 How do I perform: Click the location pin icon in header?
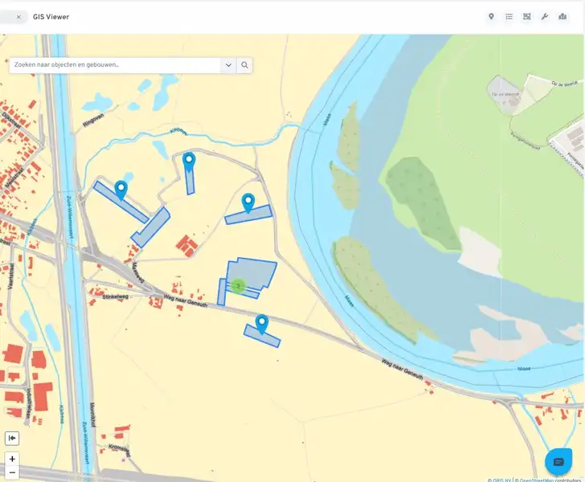pos(491,16)
